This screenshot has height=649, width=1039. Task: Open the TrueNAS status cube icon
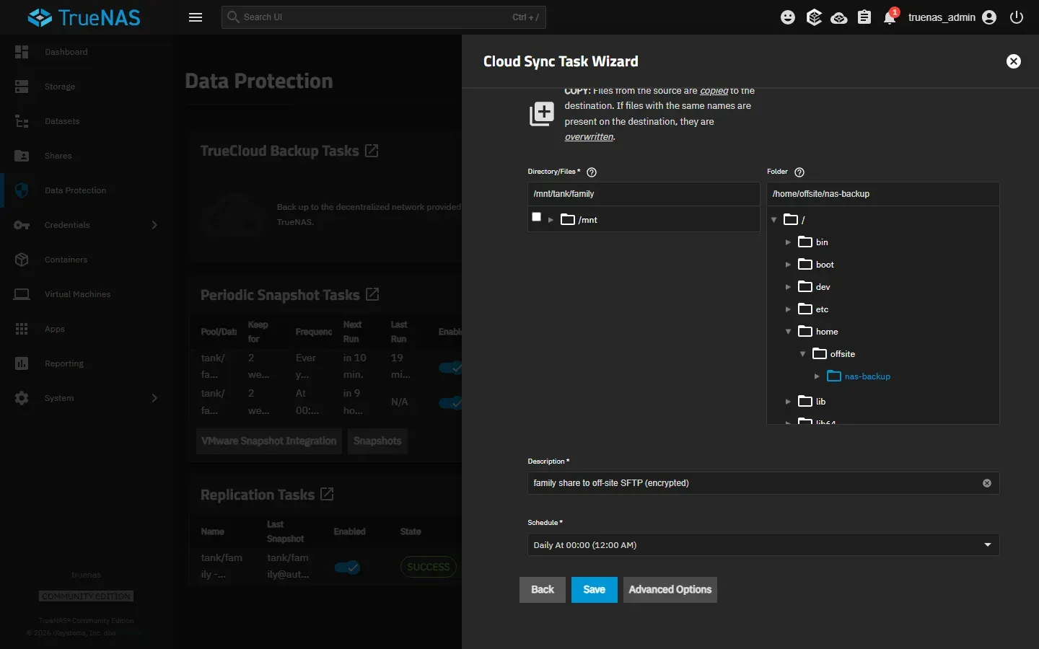coord(814,17)
